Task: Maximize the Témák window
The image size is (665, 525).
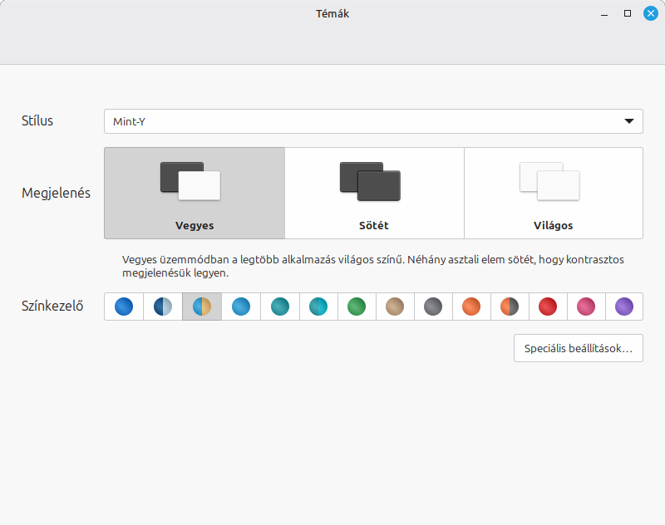Action: click(x=628, y=13)
